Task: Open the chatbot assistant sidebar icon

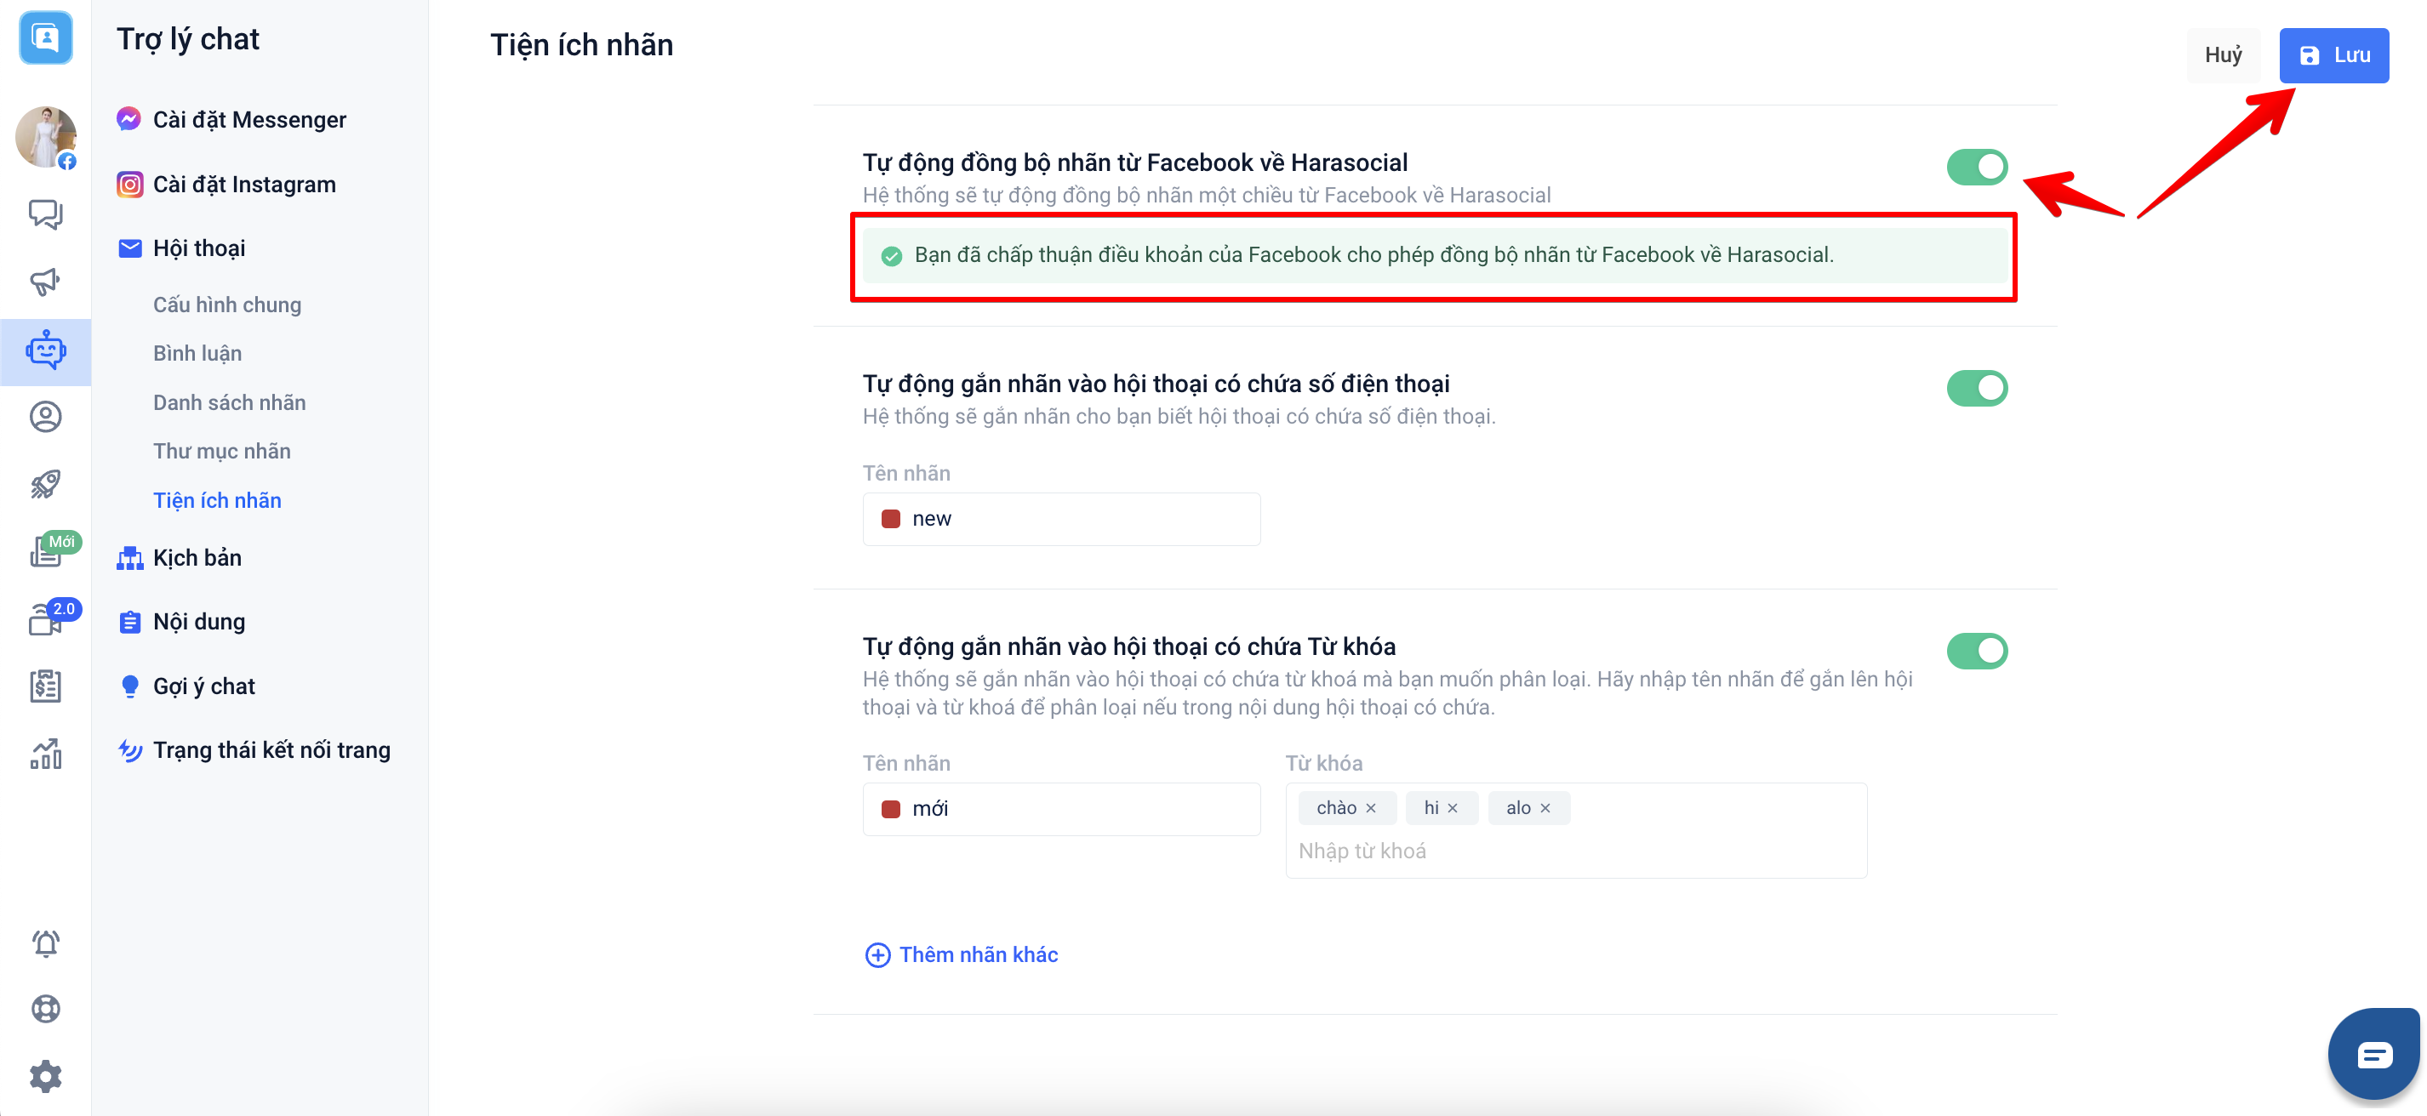Action: (45, 350)
